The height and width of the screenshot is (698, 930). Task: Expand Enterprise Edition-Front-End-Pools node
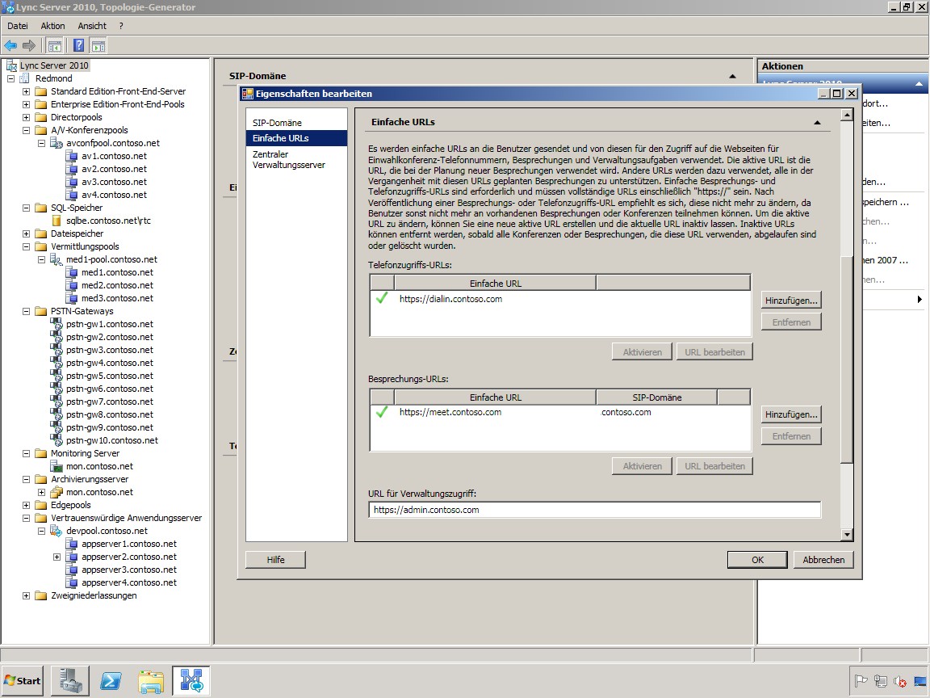coord(26,104)
